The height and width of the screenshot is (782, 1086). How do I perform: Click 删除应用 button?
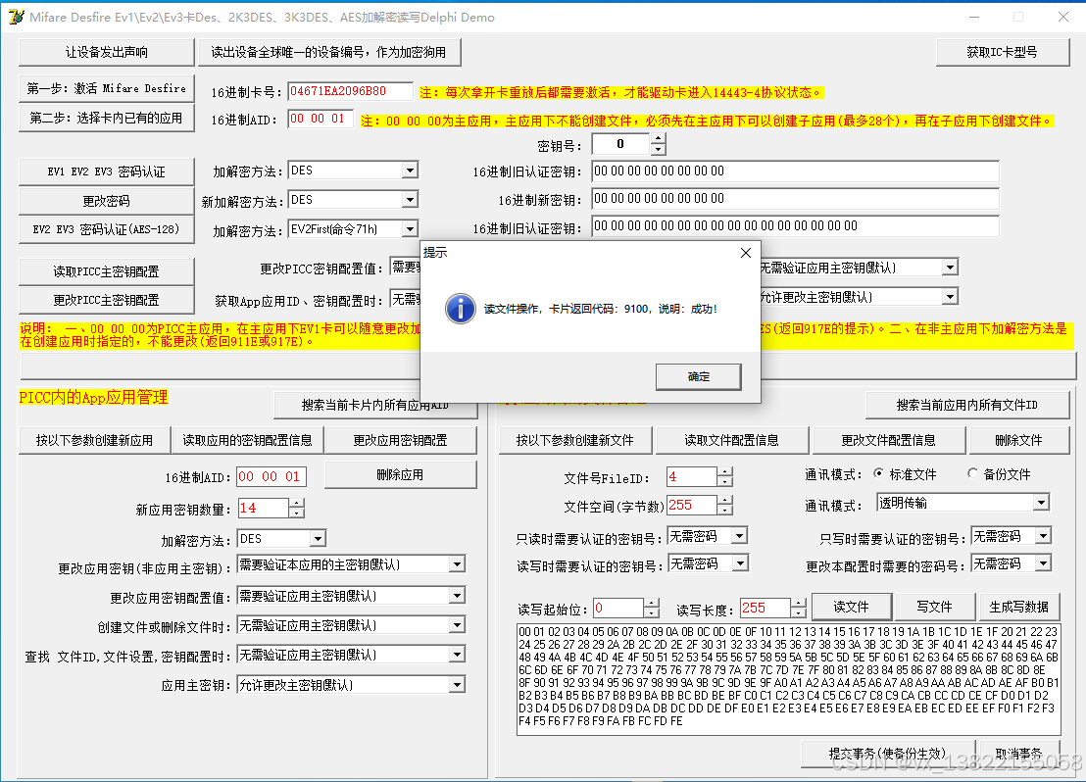(x=400, y=475)
